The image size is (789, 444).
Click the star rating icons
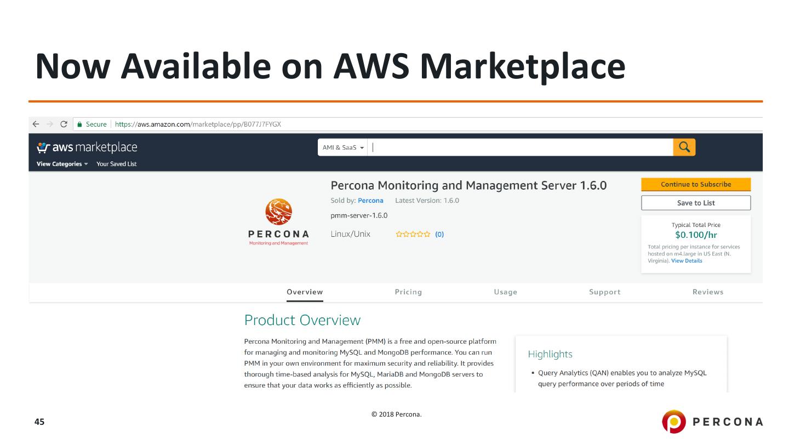click(413, 235)
